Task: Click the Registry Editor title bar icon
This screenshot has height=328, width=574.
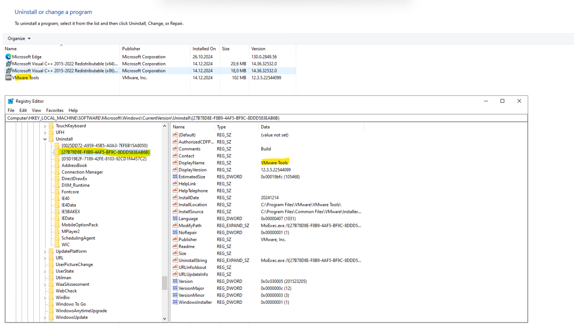Action: (x=11, y=101)
